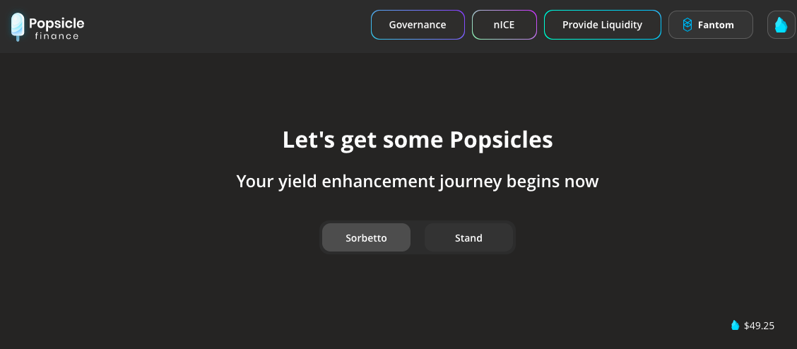Image resolution: width=797 pixels, height=349 pixels.
Task: Open the ICE crystal icon button in header
Action: (781, 25)
